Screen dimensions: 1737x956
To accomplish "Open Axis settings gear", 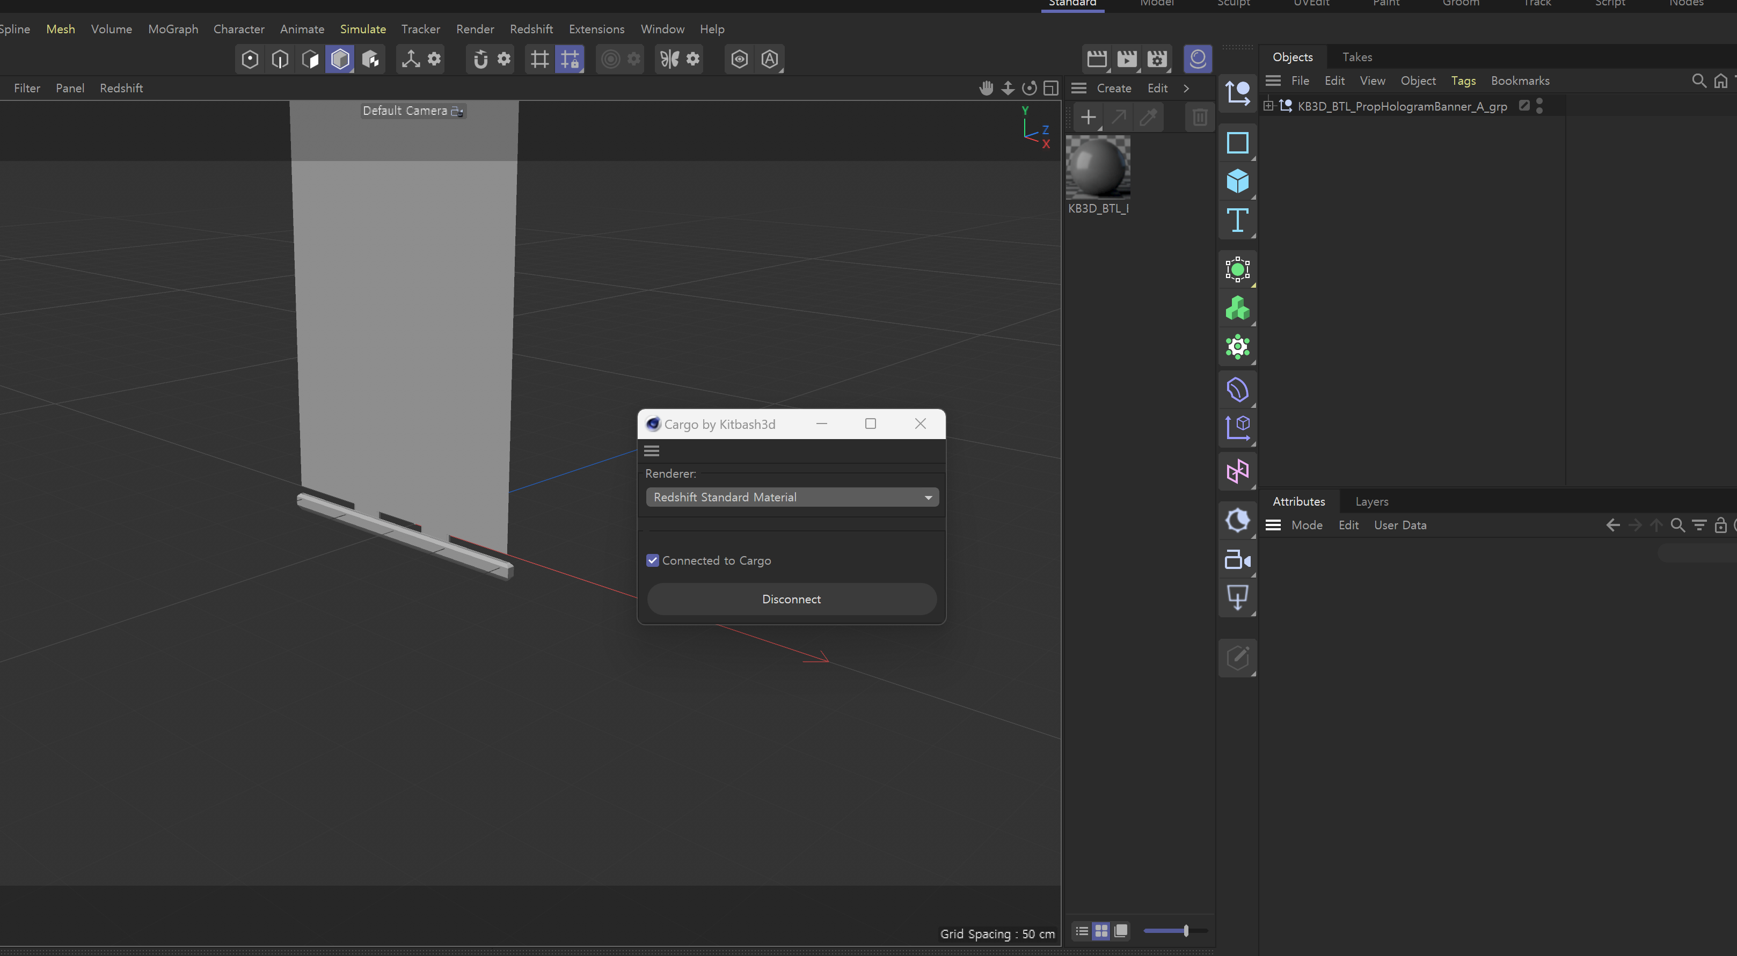I will pos(434,59).
